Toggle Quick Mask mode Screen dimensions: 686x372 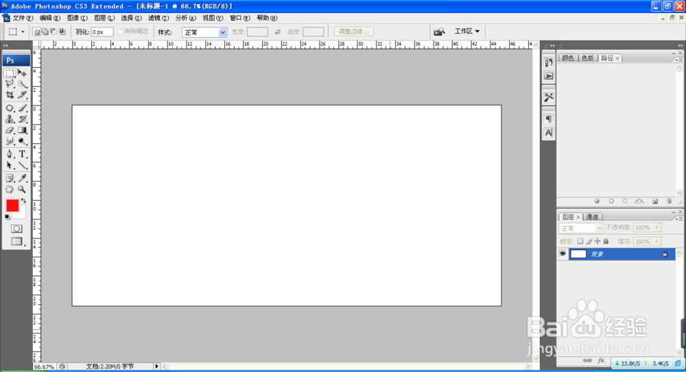pos(16,229)
